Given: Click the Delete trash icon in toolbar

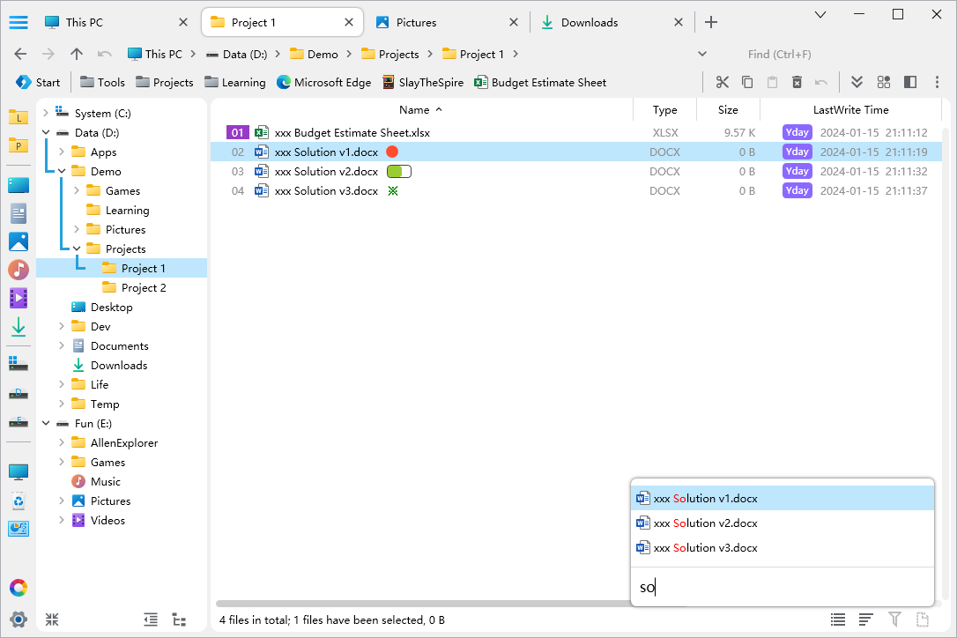Looking at the screenshot, I should (x=797, y=82).
